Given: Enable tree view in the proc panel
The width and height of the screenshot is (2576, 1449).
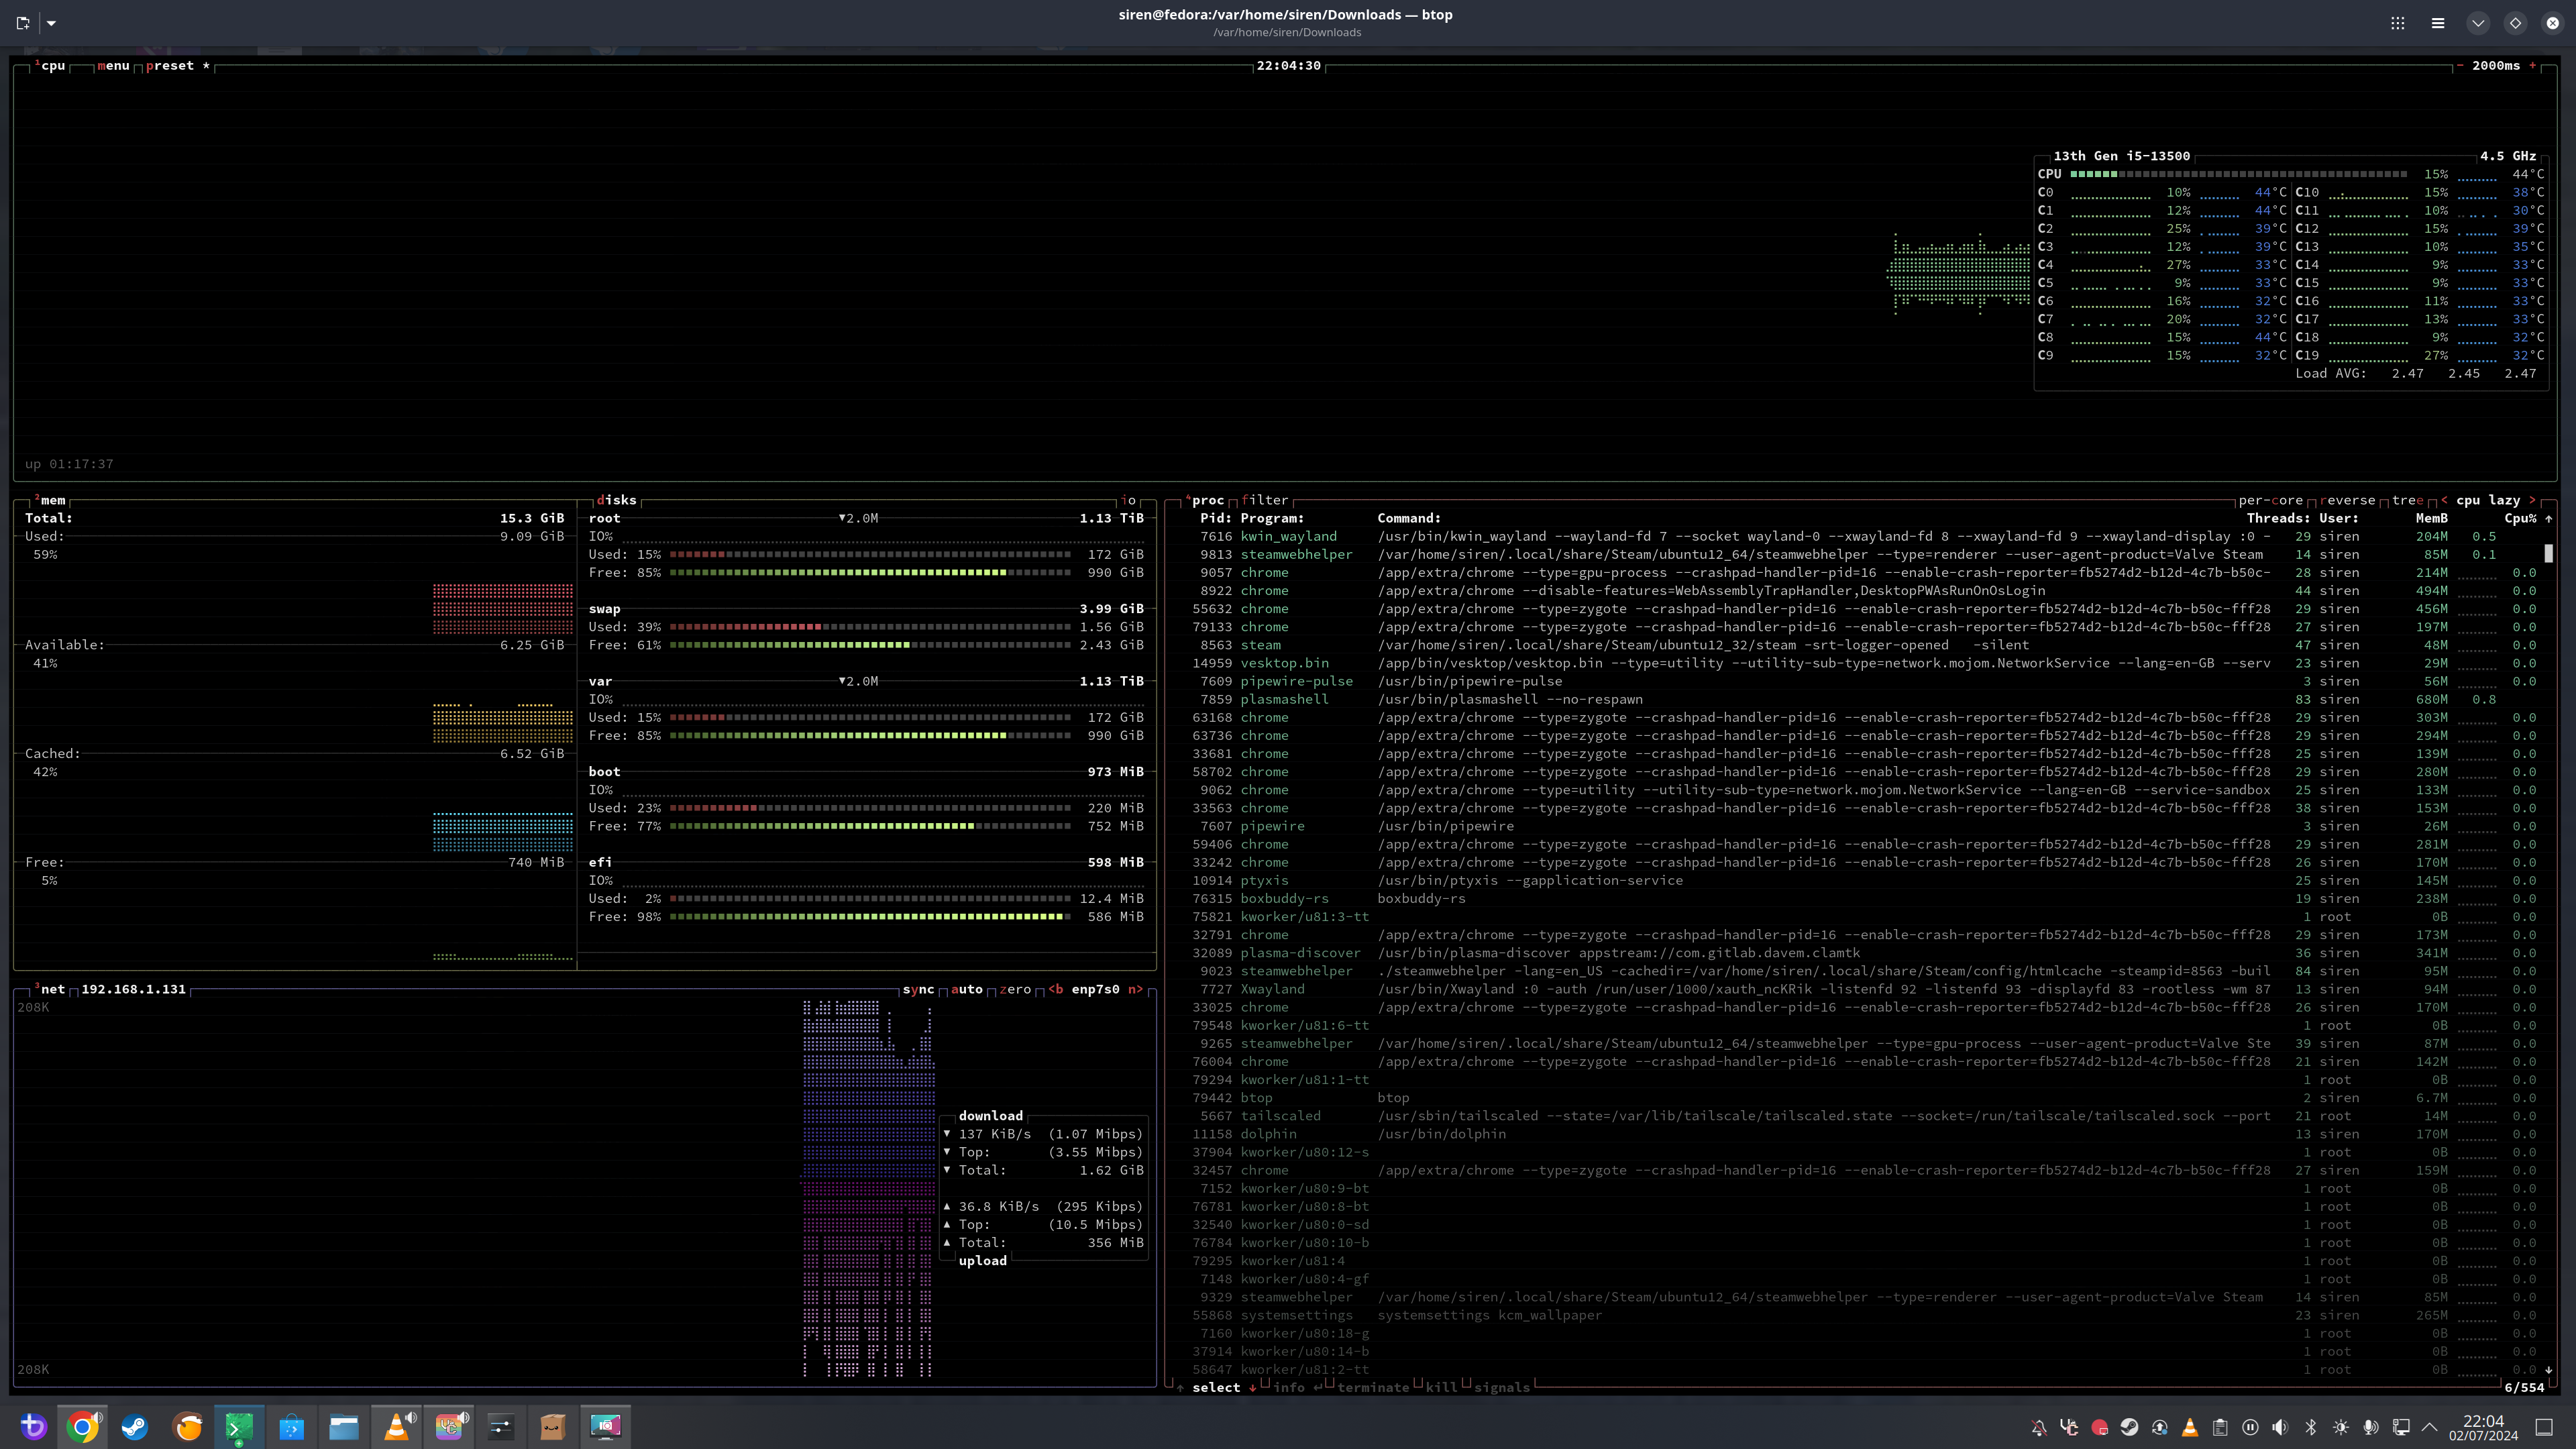Looking at the screenshot, I should coord(2407,500).
